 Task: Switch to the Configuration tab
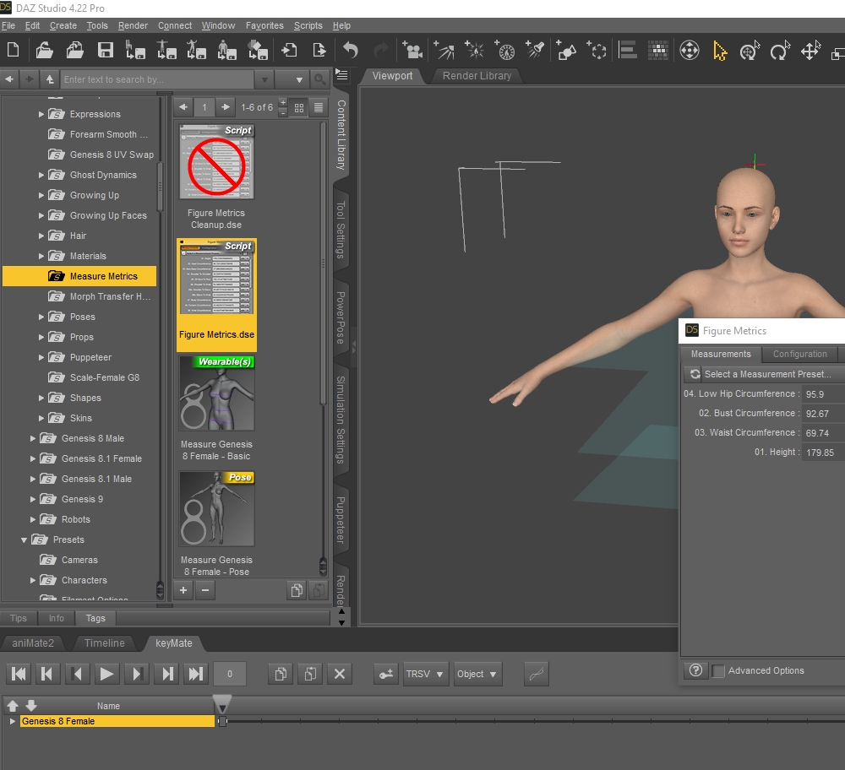[x=799, y=354]
